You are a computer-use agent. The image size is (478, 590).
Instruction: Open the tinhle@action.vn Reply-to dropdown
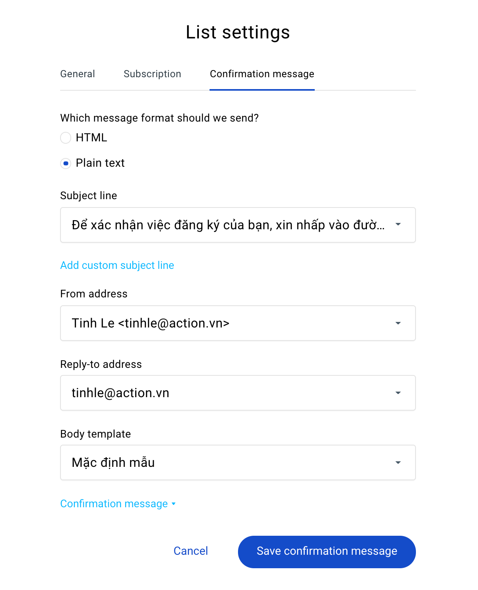tap(238, 393)
